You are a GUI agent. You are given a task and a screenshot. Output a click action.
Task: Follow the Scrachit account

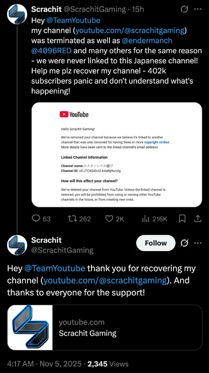(x=156, y=243)
